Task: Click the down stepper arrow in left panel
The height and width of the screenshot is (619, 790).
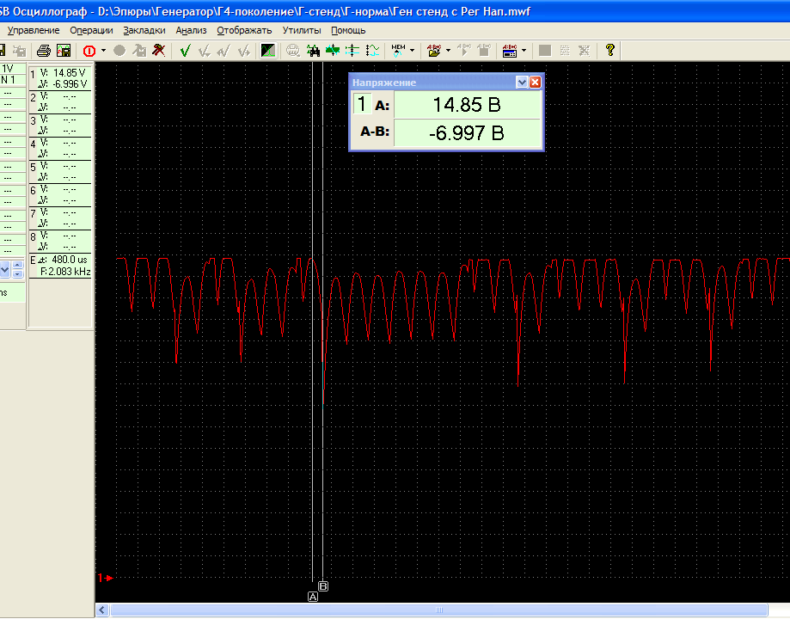Action: (x=18, y=273)
